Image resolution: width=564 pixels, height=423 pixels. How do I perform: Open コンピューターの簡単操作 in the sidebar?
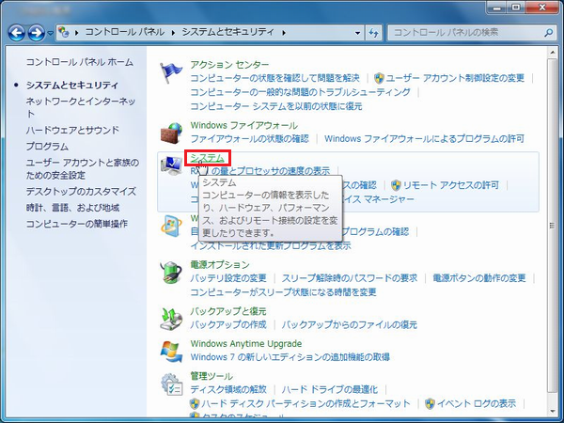(77, 224)
